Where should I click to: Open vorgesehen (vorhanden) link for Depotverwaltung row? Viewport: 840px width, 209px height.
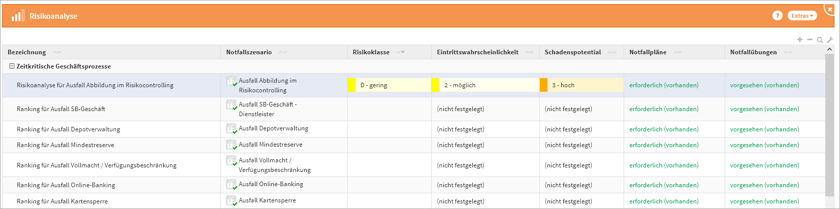(x=764, y=129)
